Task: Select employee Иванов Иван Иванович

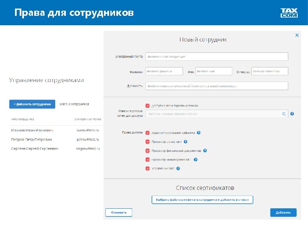Action: [x=32, y=130]
